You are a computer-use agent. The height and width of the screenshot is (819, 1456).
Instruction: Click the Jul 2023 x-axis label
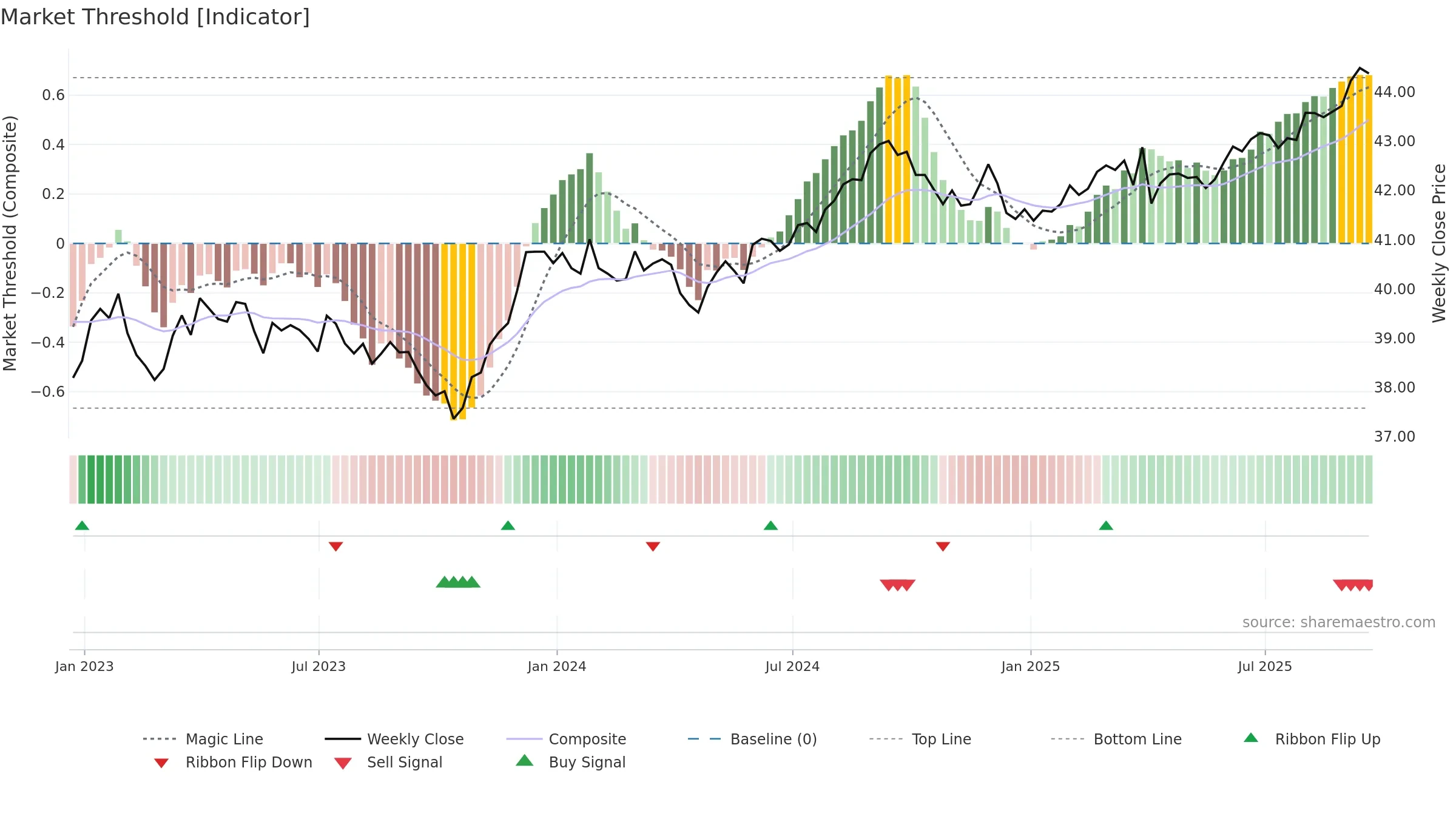[318, 666]
